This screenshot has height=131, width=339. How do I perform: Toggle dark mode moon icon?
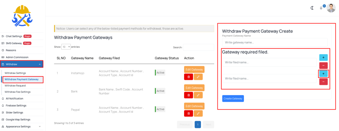312,8
